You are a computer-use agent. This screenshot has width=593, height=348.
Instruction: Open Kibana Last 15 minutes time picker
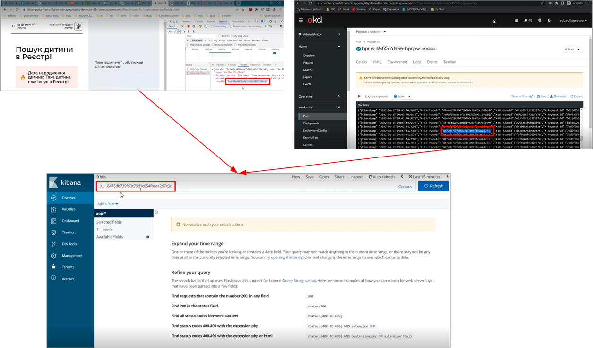point(424,177)
